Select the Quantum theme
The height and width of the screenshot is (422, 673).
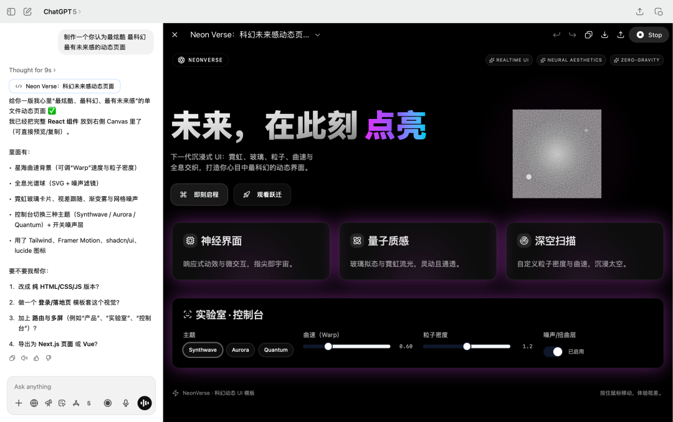click(276, 350)
